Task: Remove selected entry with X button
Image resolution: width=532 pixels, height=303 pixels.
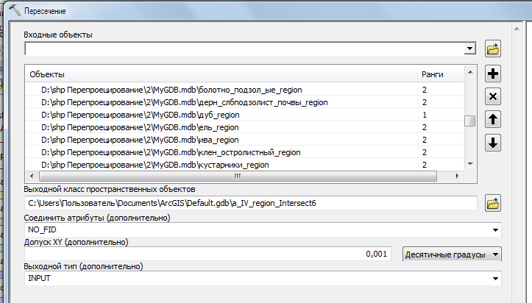Action: (x=493, y=97)
